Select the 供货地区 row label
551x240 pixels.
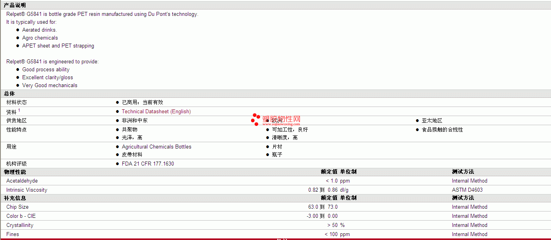(17, 121)
